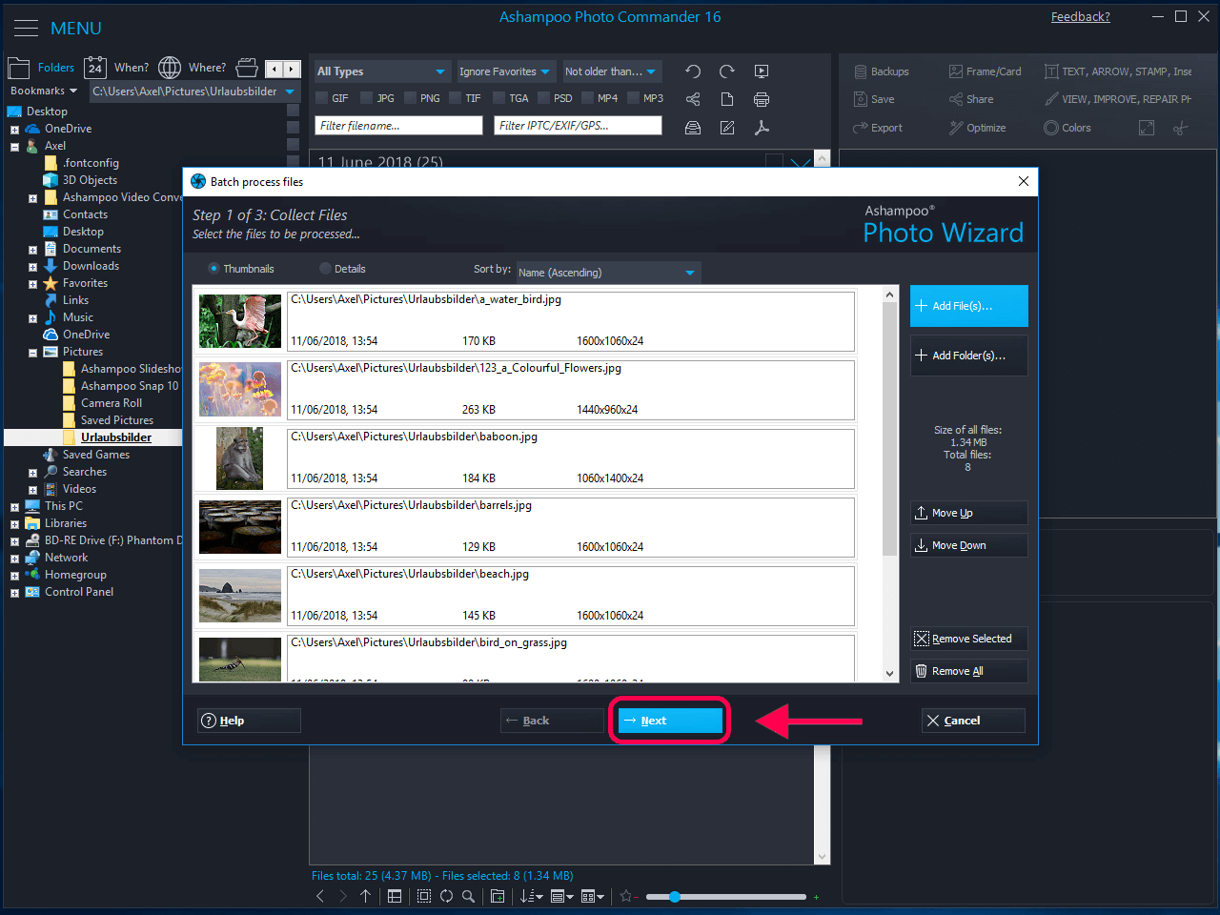The width and height of the screenshot is (1220, 915).
Task: Click the Next button
Action: [x=670, y=721]
